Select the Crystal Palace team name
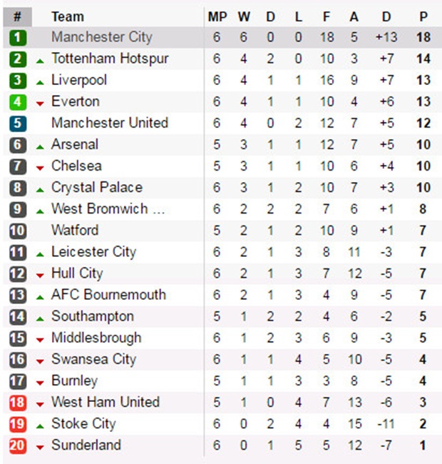 click(97, 187)
